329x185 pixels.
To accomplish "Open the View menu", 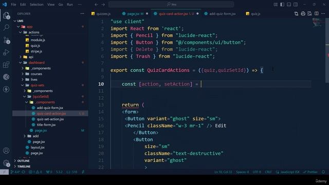I will tap(51, 5).
